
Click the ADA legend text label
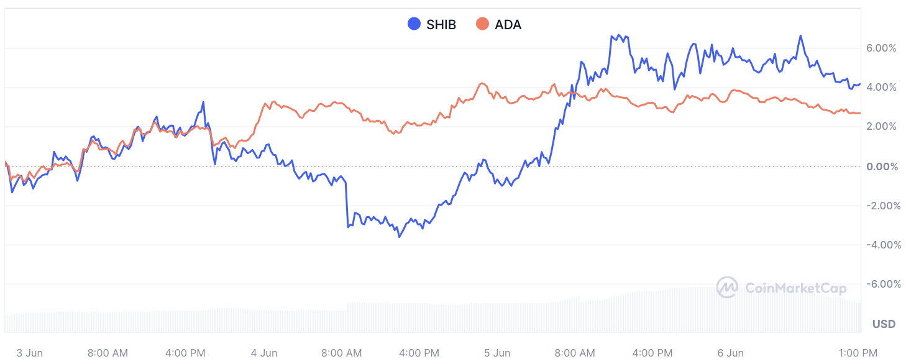pos(508,25)
